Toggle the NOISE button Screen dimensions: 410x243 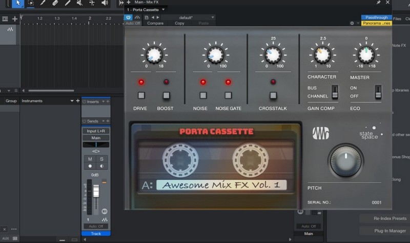[203, 95]
